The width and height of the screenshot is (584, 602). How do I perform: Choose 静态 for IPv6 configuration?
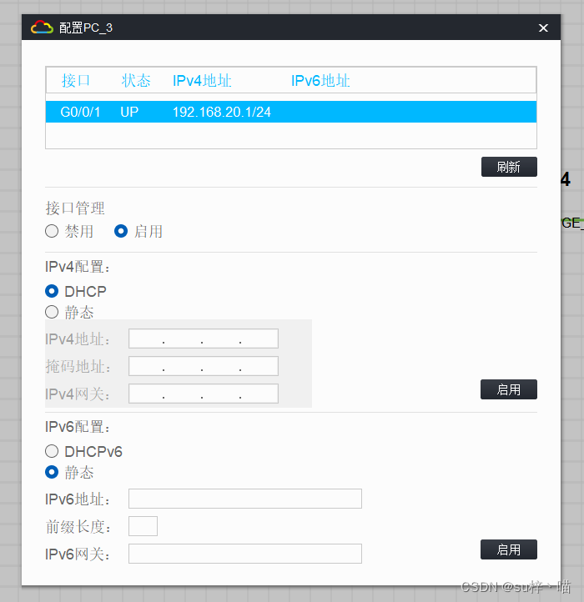[x=52, y=472]
